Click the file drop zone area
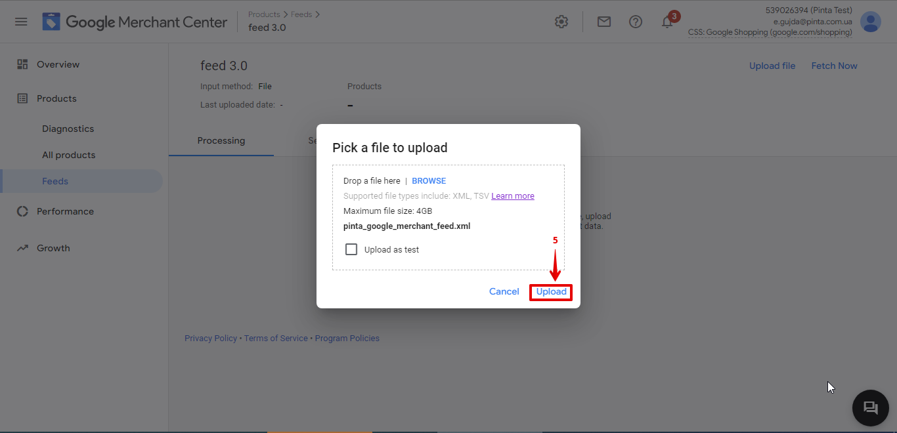 [x=448, y=217]
